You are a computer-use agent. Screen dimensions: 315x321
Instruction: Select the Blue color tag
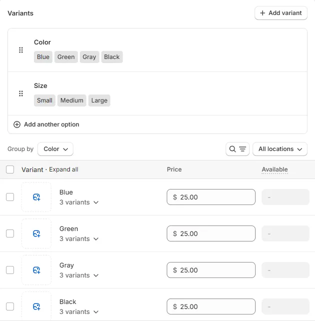43,57
